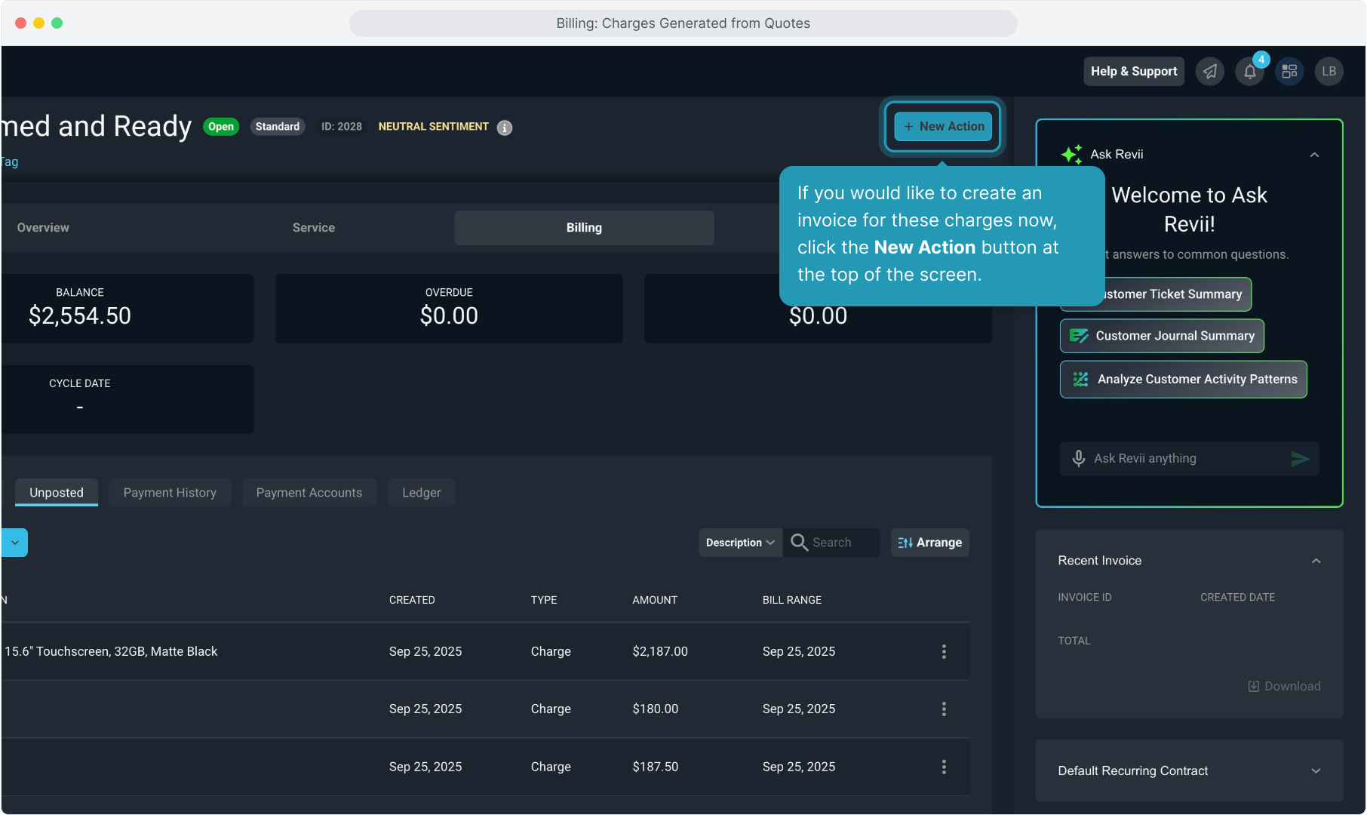The image size is (1367, 815).
Task: Click the paper plane send icon in header
Action: [x=1209, y=71]
